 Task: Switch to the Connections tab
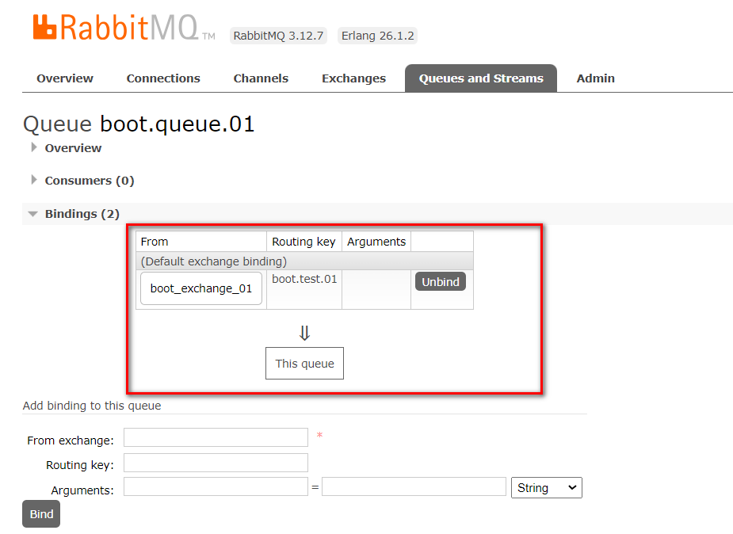coord(163,78)
